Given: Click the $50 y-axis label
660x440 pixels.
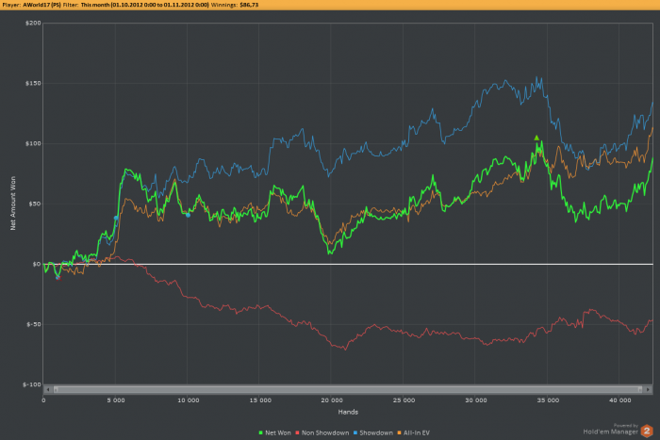Looking at the screenshot, I should click(35, 204).
